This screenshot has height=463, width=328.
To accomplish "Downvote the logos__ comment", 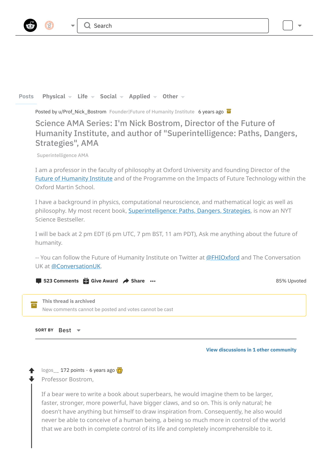I will tap(32, 379).
